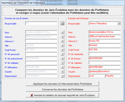The image size is (125, 102).
Task: Click the Juris Évolution Ville field
Action: (41, 45)
